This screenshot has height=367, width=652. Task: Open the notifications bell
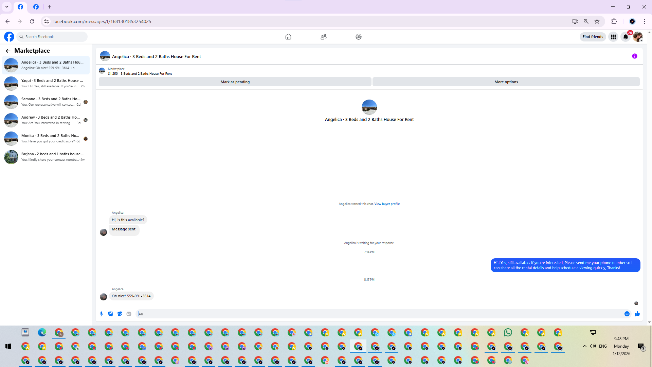626,37
